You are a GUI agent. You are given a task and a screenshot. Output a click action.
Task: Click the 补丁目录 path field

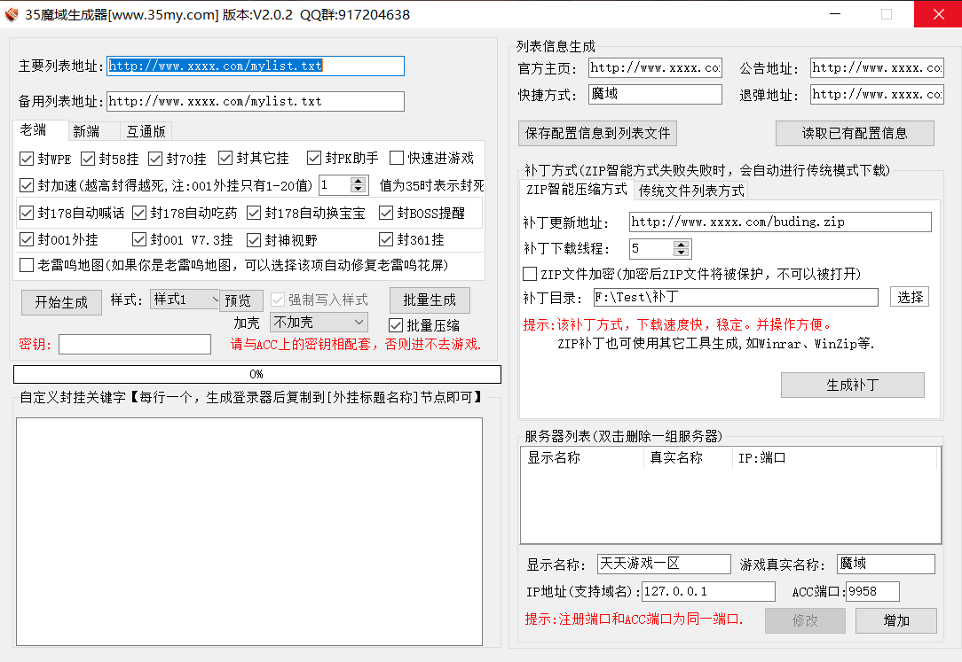click(x=736, y=298)
